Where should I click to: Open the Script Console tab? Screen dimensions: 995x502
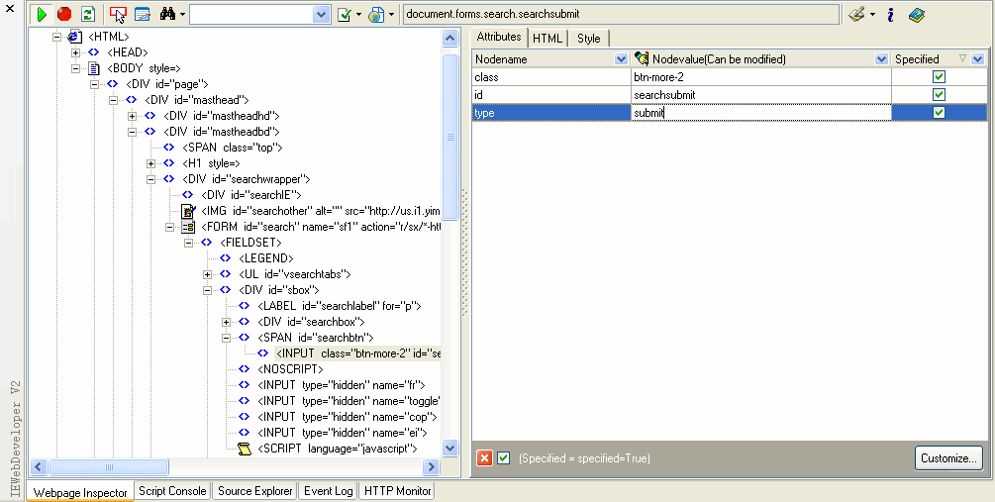172,491
